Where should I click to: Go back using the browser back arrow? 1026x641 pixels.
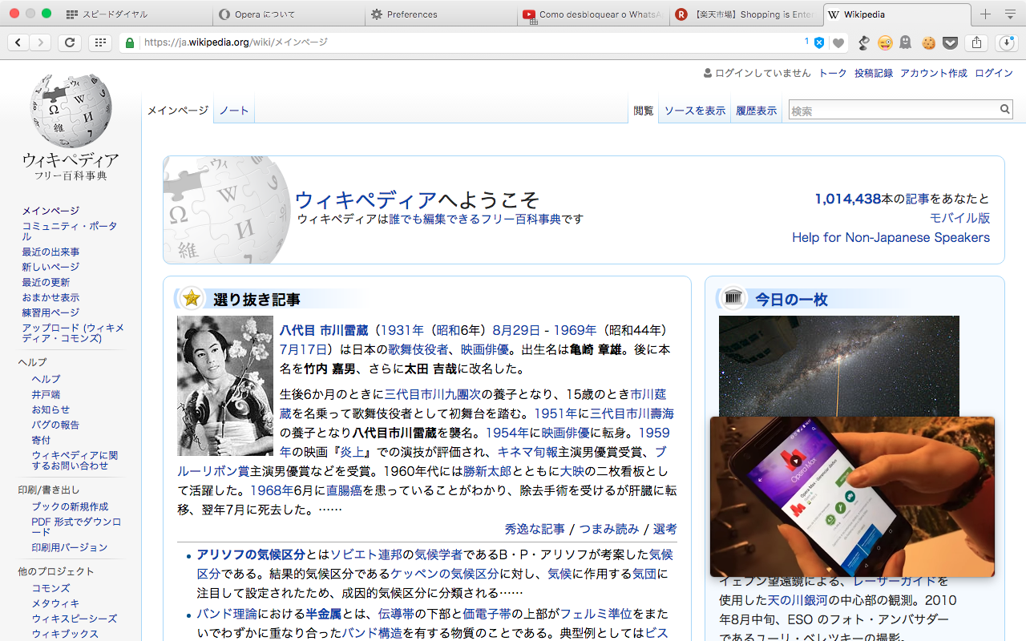pyautogui.click(x=18, y=42)
